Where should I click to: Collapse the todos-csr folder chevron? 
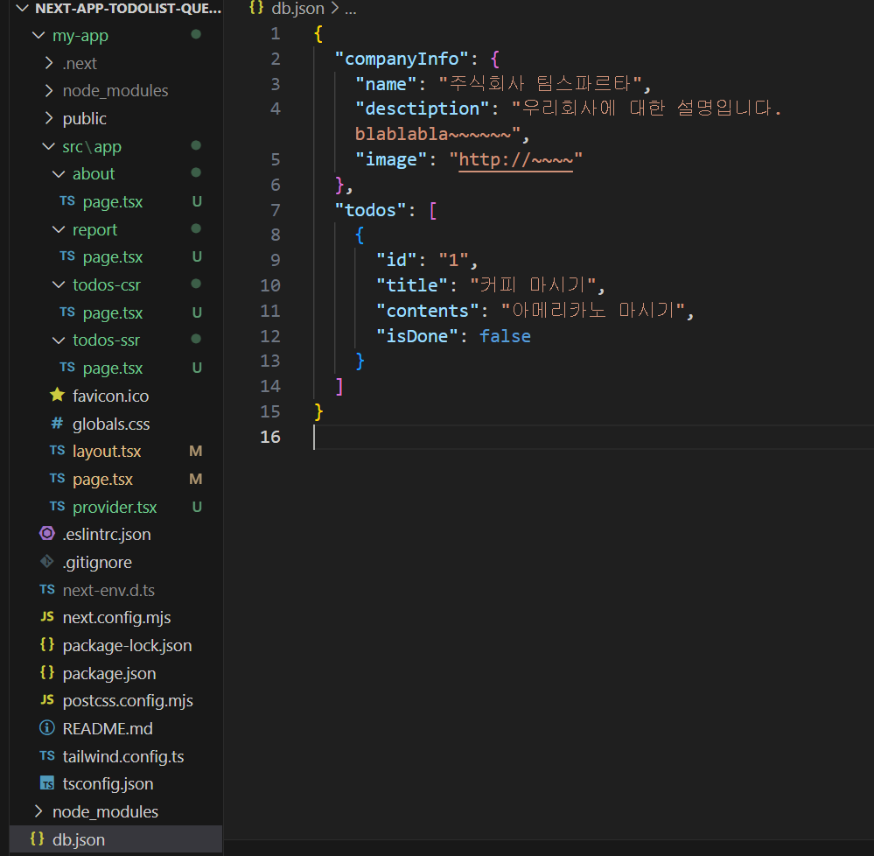point(59,284)
